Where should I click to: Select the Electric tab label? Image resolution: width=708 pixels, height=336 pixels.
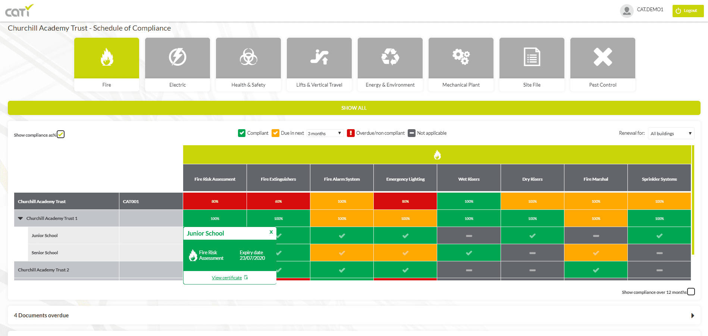pos(178,85)
